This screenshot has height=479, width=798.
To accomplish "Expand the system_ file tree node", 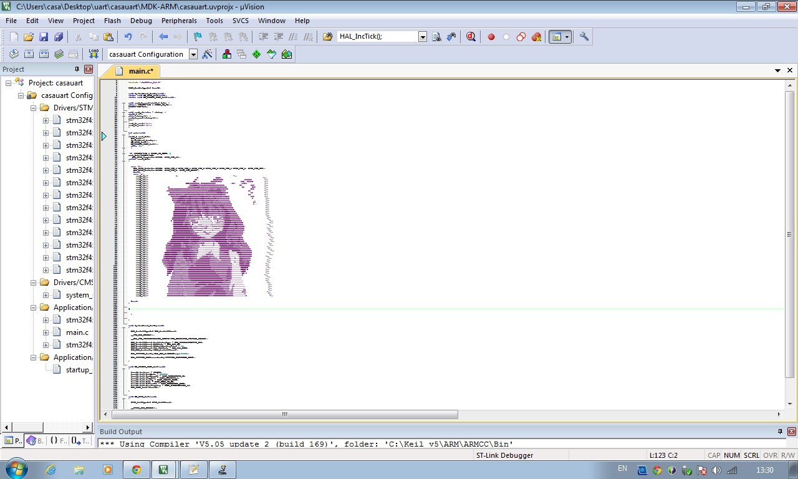I will [x=46, y=295].
